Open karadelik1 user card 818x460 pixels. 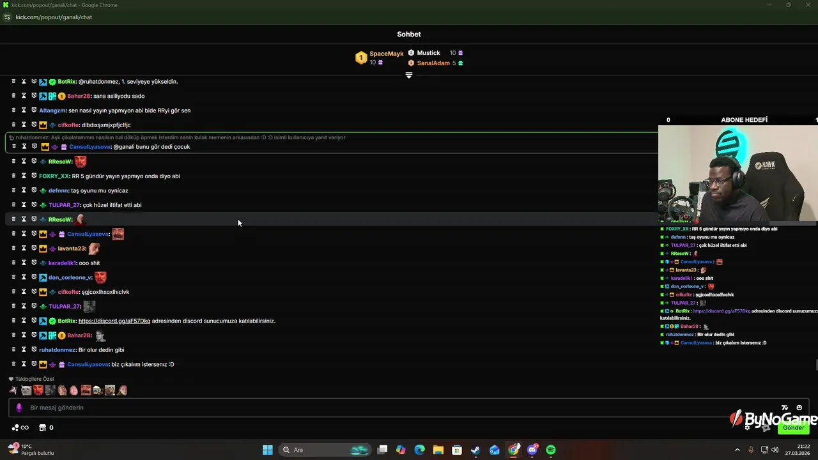tap(62, 263)
